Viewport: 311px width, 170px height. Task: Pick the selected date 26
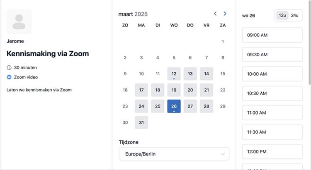174,106
